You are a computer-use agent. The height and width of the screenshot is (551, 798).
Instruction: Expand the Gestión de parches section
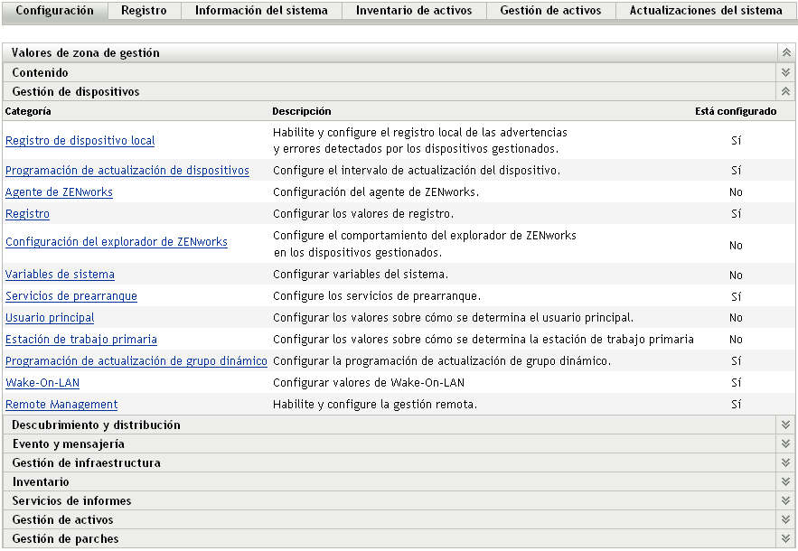[x=785, y=538]
